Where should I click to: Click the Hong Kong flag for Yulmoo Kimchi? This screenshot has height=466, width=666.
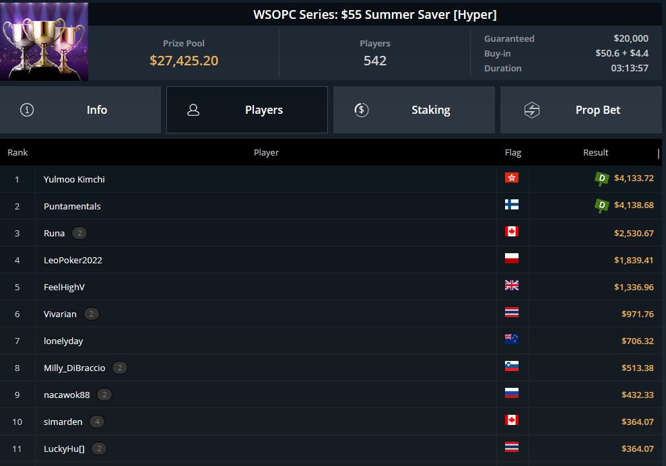coord(511,178)
